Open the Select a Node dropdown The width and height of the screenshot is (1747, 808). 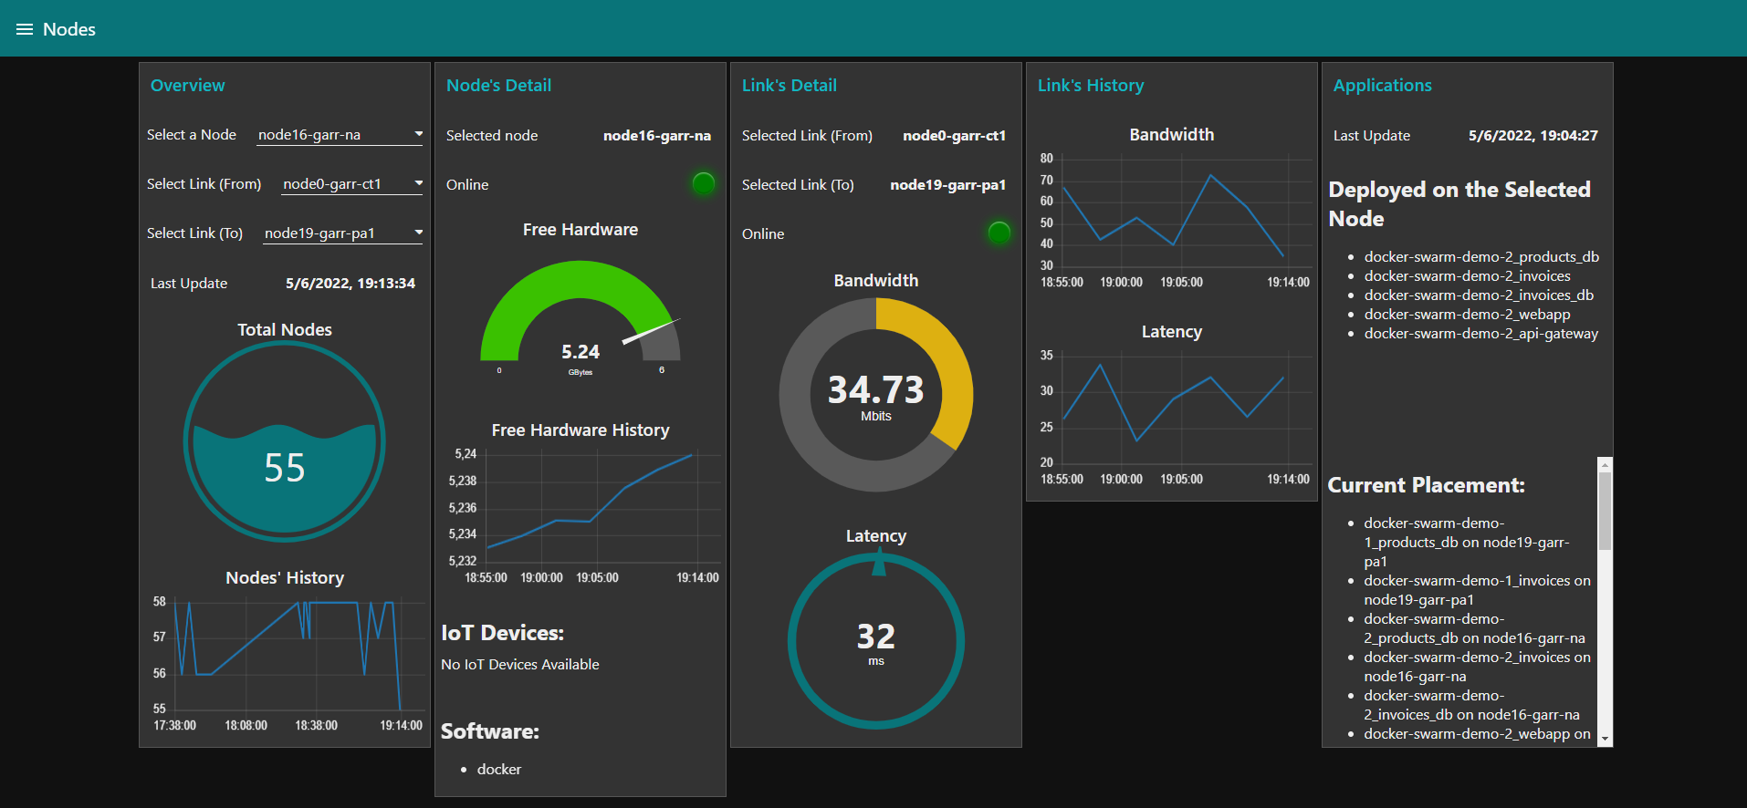tap(340, 135)
